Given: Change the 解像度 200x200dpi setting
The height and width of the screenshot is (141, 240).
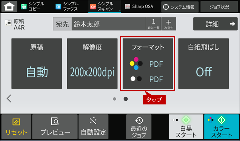Looking at the screenshot, I should pos(92,64).
